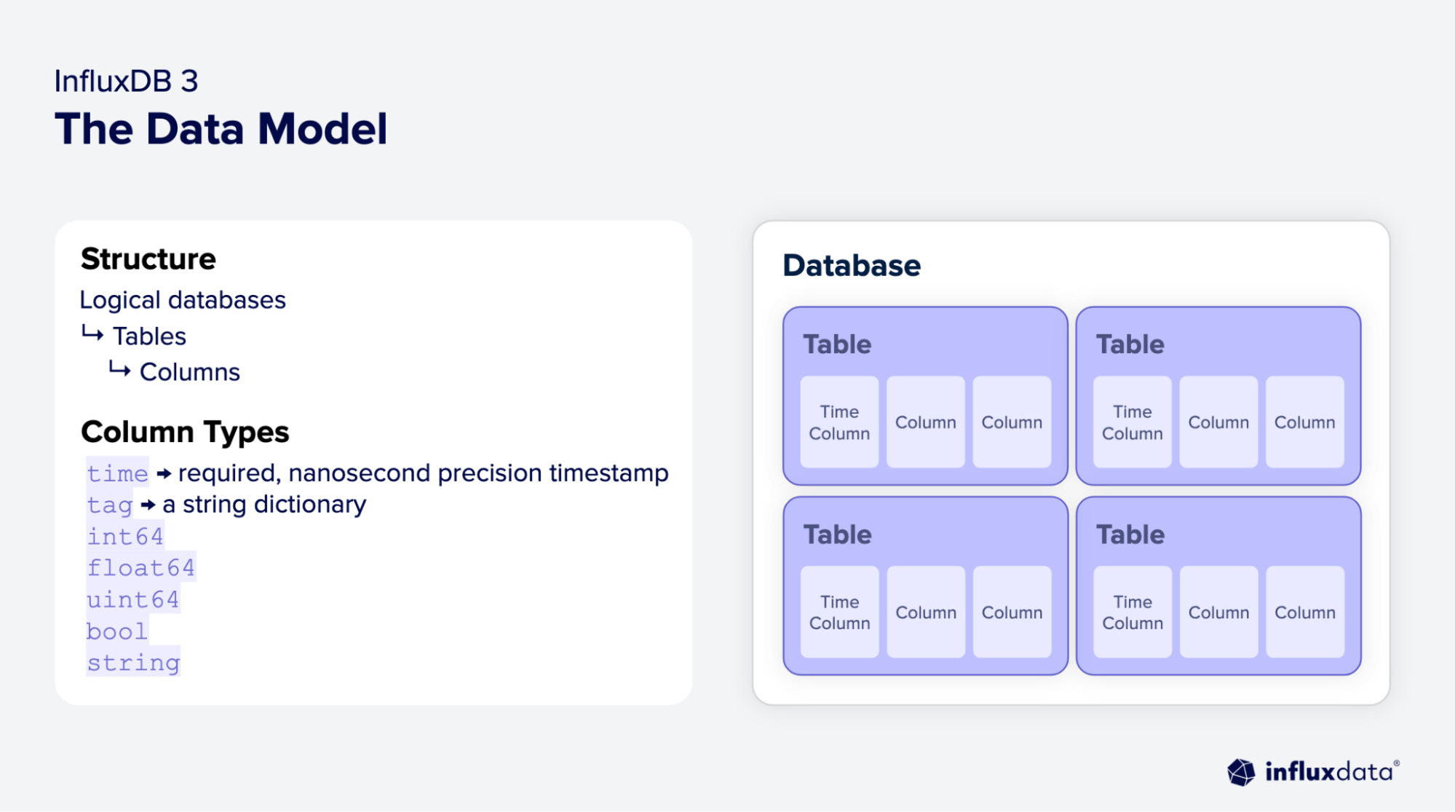
Task: Select the Columns entry in Structure tree
Action: click(189, 372)
